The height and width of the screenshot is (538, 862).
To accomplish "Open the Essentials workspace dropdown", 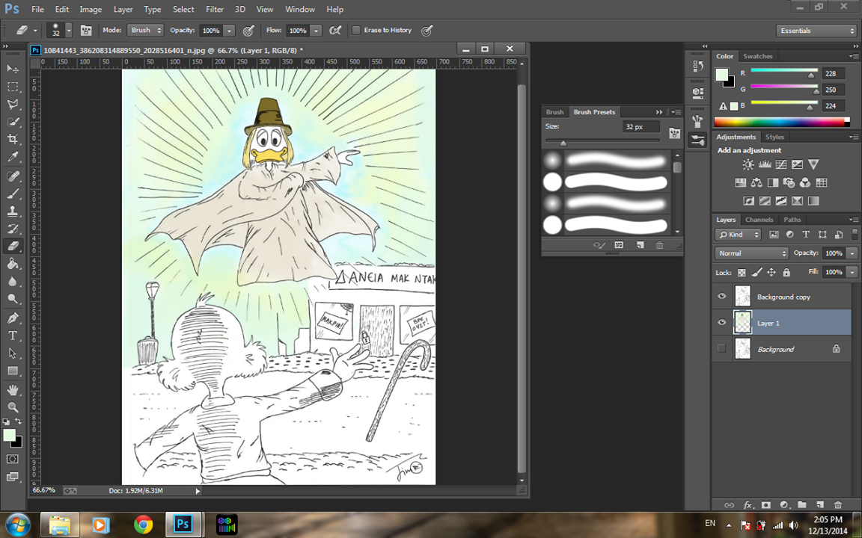I will (816, 31).
